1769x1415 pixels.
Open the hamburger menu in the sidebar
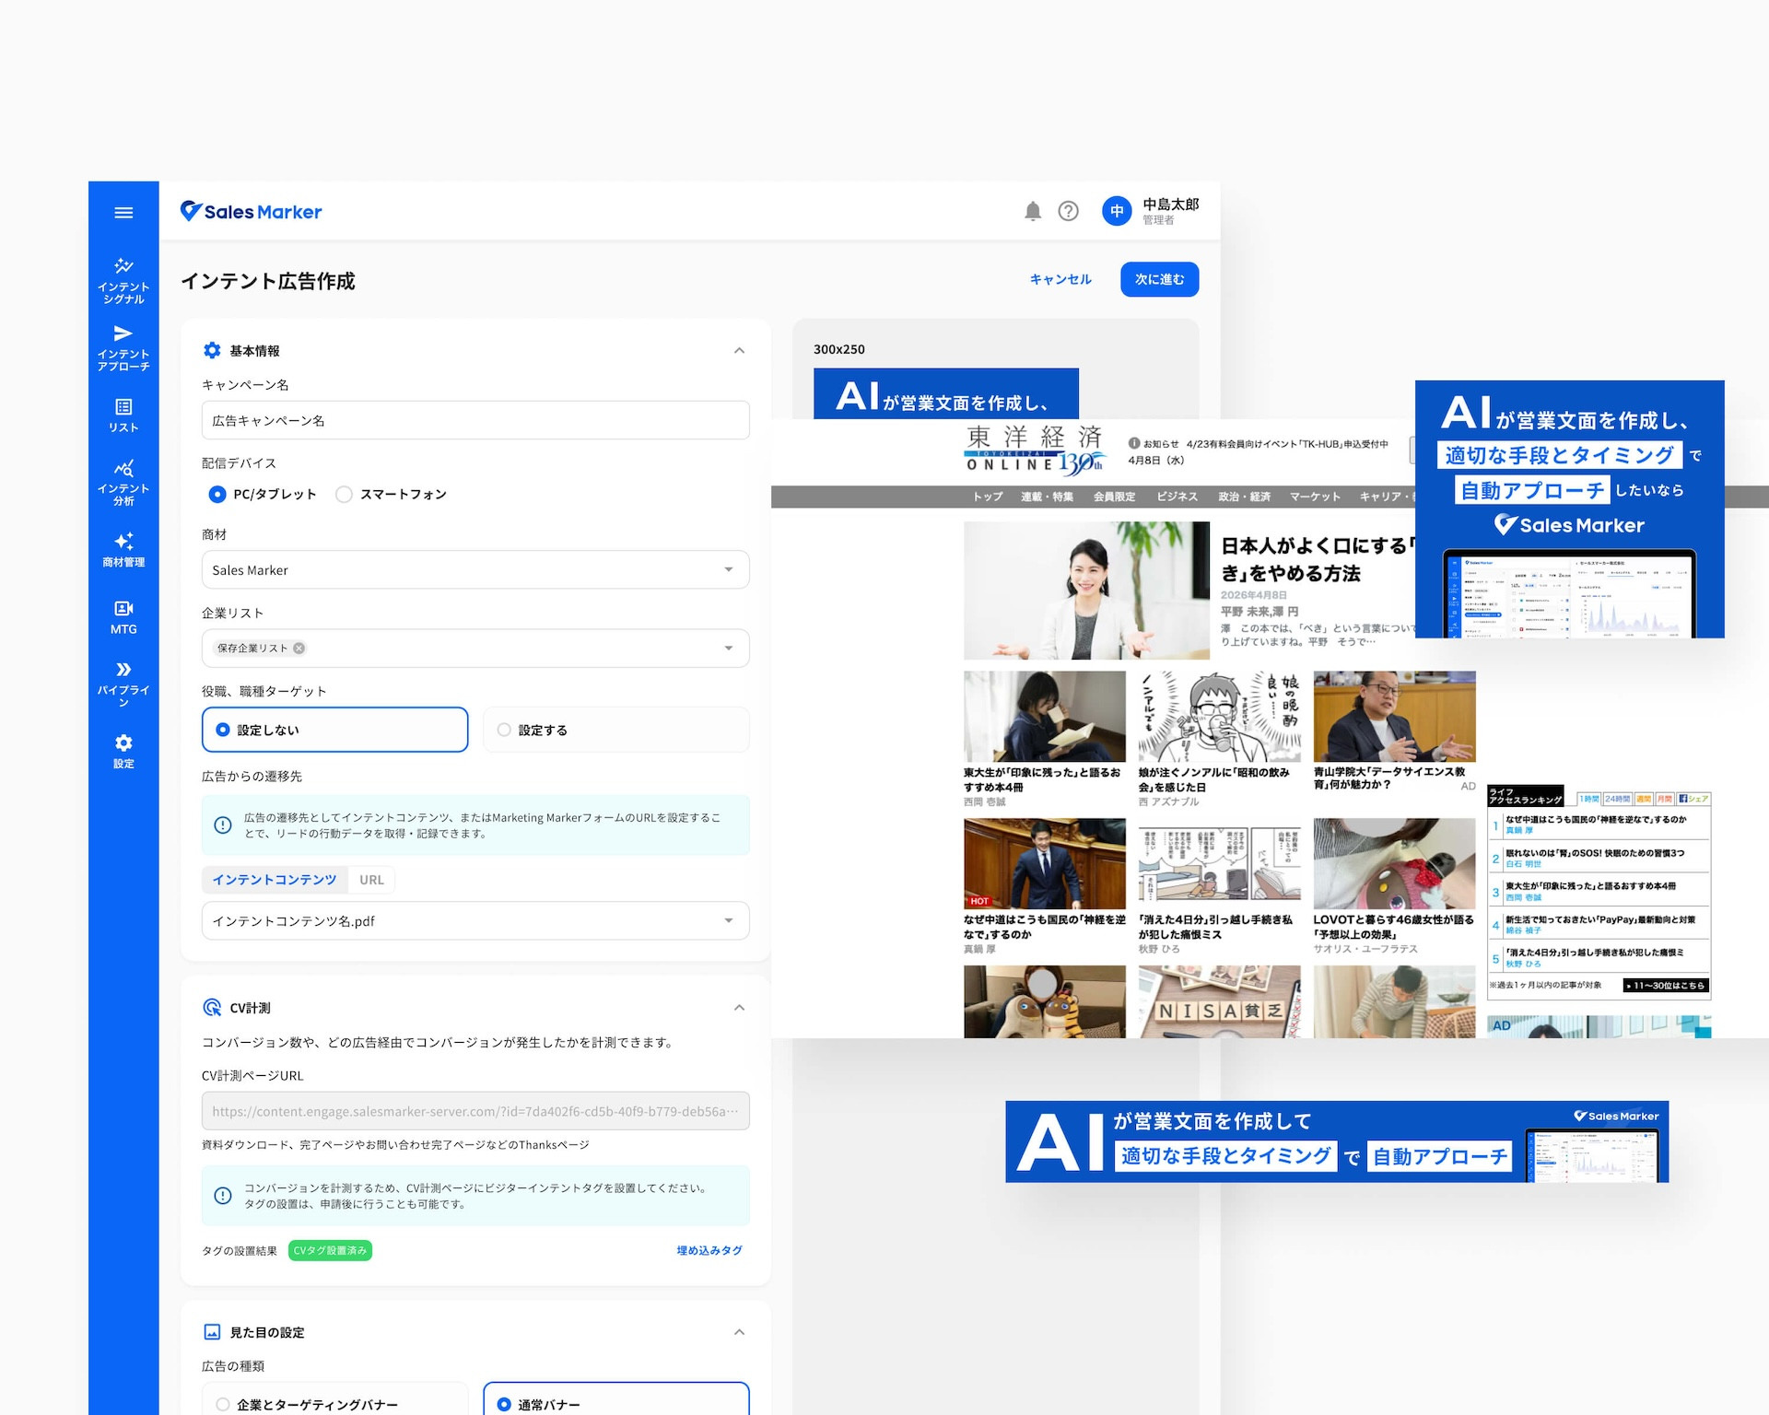point(123,213)
